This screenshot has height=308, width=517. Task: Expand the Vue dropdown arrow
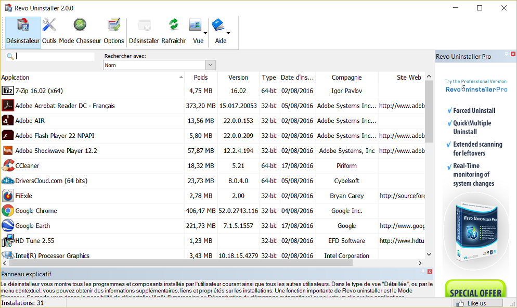(x=205, y=33)
